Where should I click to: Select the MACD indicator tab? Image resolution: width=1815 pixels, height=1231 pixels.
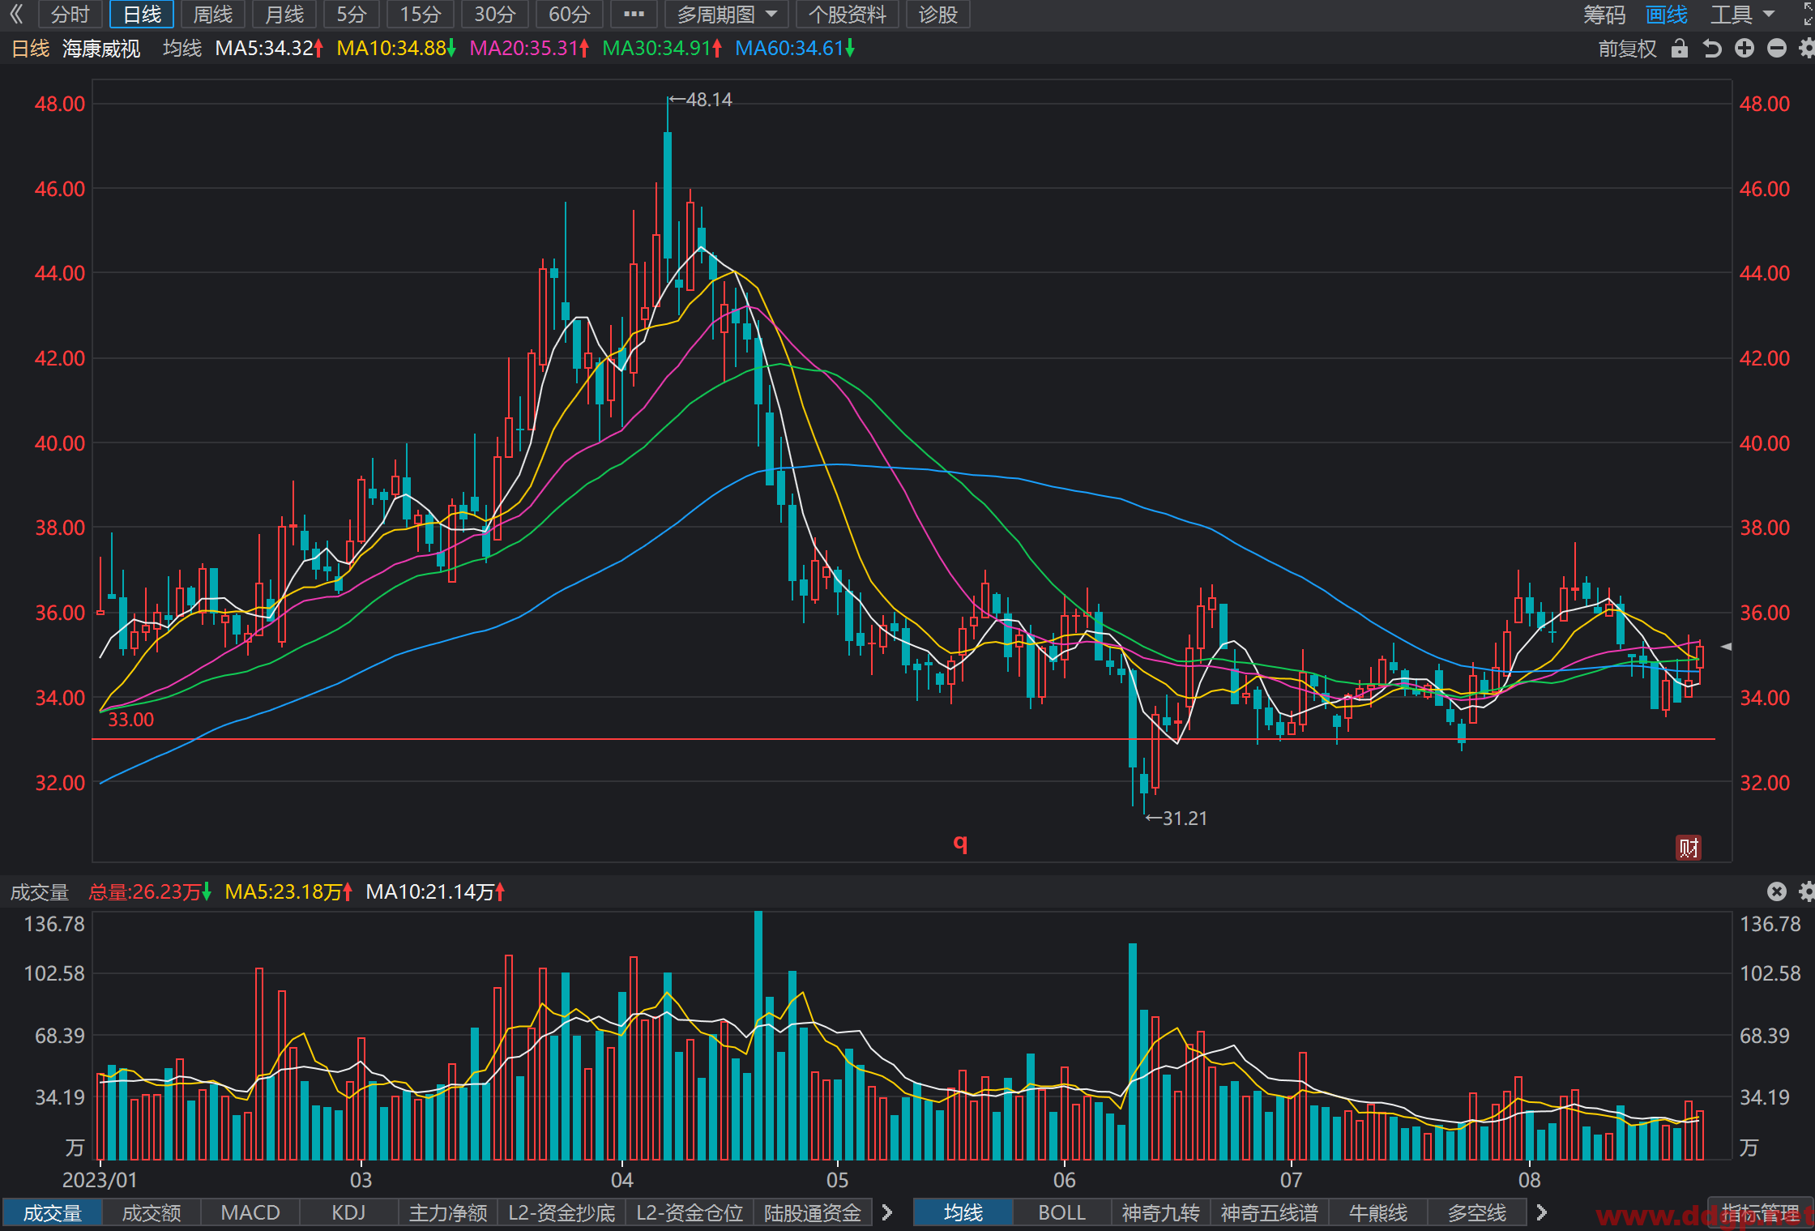pyautogui.click(x=250, y=1212)
